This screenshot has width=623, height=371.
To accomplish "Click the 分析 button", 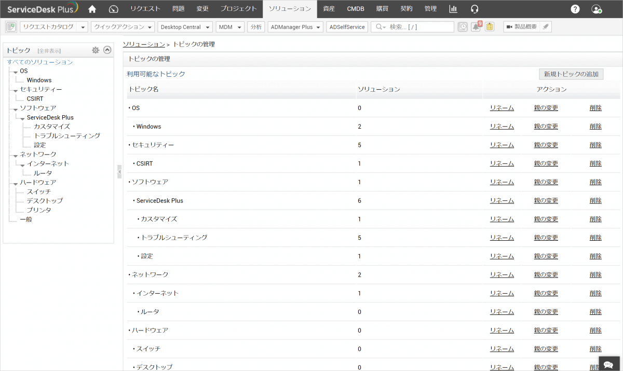I will (255, 27).
